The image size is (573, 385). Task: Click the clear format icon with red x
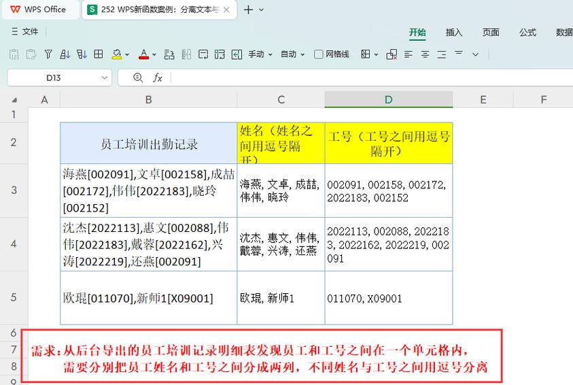click(392, 54)
